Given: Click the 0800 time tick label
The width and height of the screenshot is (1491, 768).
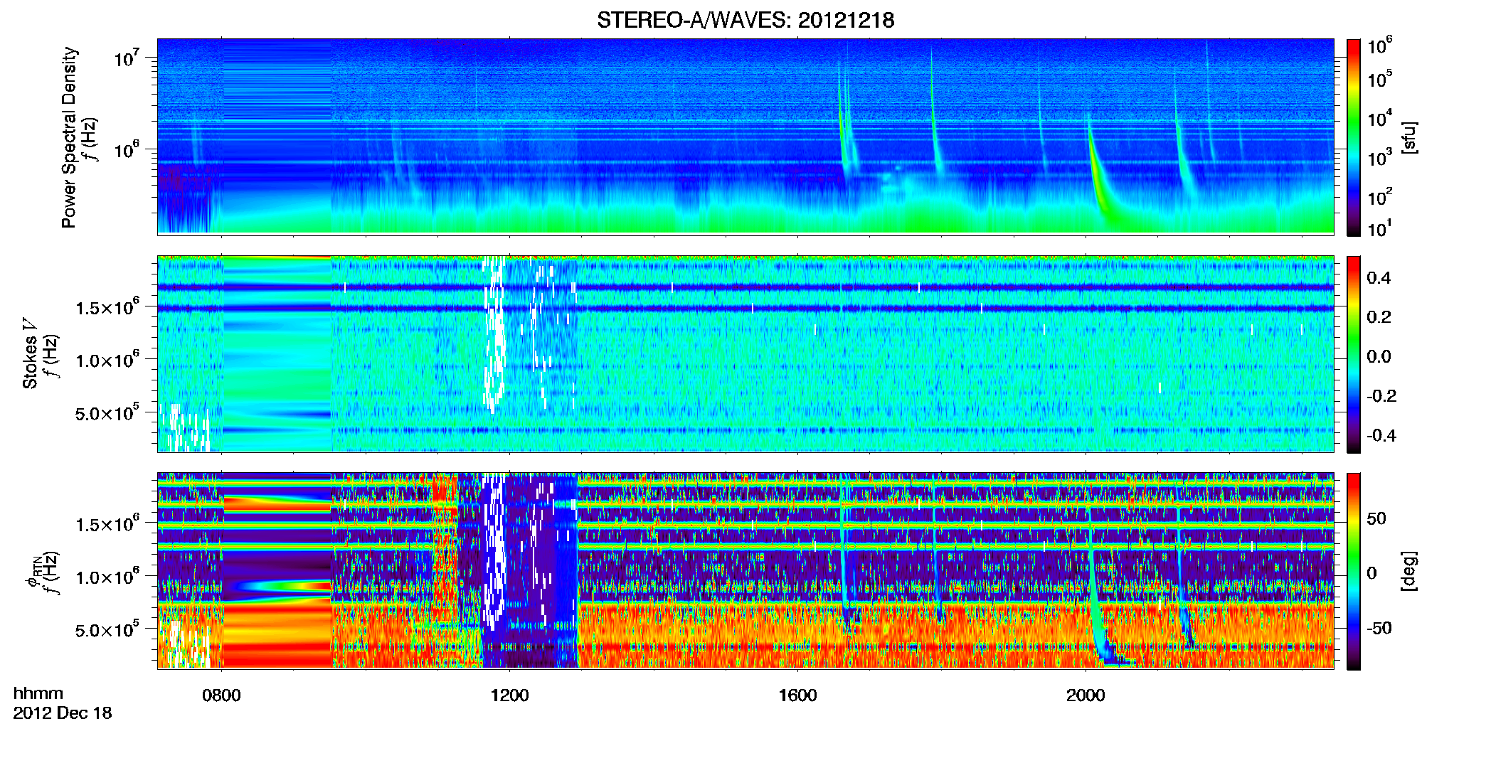Looking at the screenshot, I should click(221, 695).
